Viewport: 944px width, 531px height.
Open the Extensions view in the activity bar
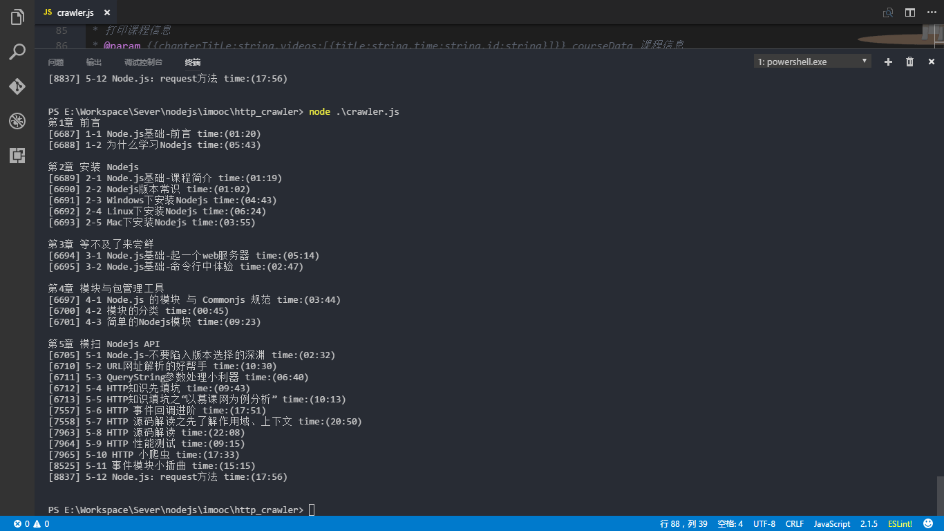pyautogui.click(x=17, y=156)
